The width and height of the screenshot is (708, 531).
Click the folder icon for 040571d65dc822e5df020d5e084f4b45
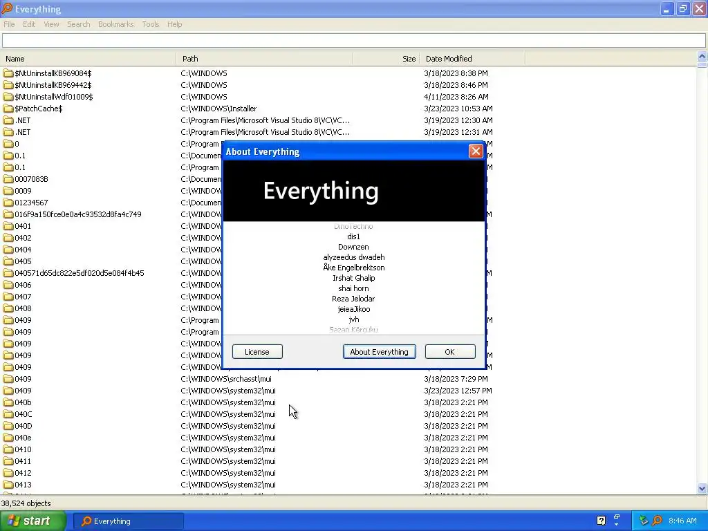8,272
